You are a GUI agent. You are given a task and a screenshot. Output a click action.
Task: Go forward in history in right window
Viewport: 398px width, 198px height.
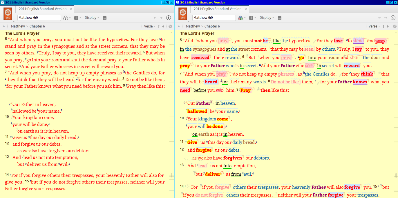point(385,18)
